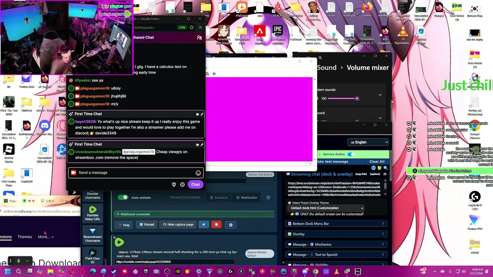
Task: Click the username bayo13839 in chat
Action: coord(85,122)
